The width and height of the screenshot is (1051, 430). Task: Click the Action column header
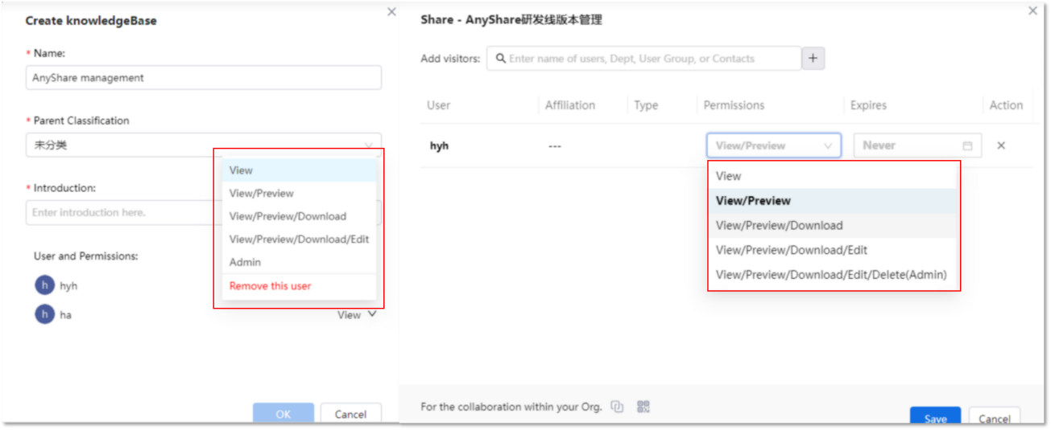tap(1007, 105)
